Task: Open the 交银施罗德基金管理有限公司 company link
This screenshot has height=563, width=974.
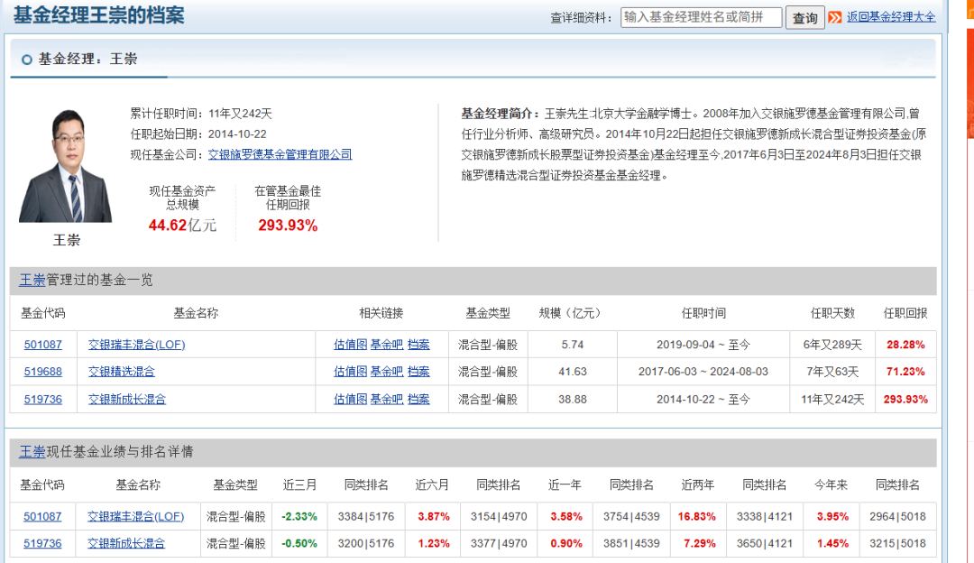Action: click(x=280, y=154)
